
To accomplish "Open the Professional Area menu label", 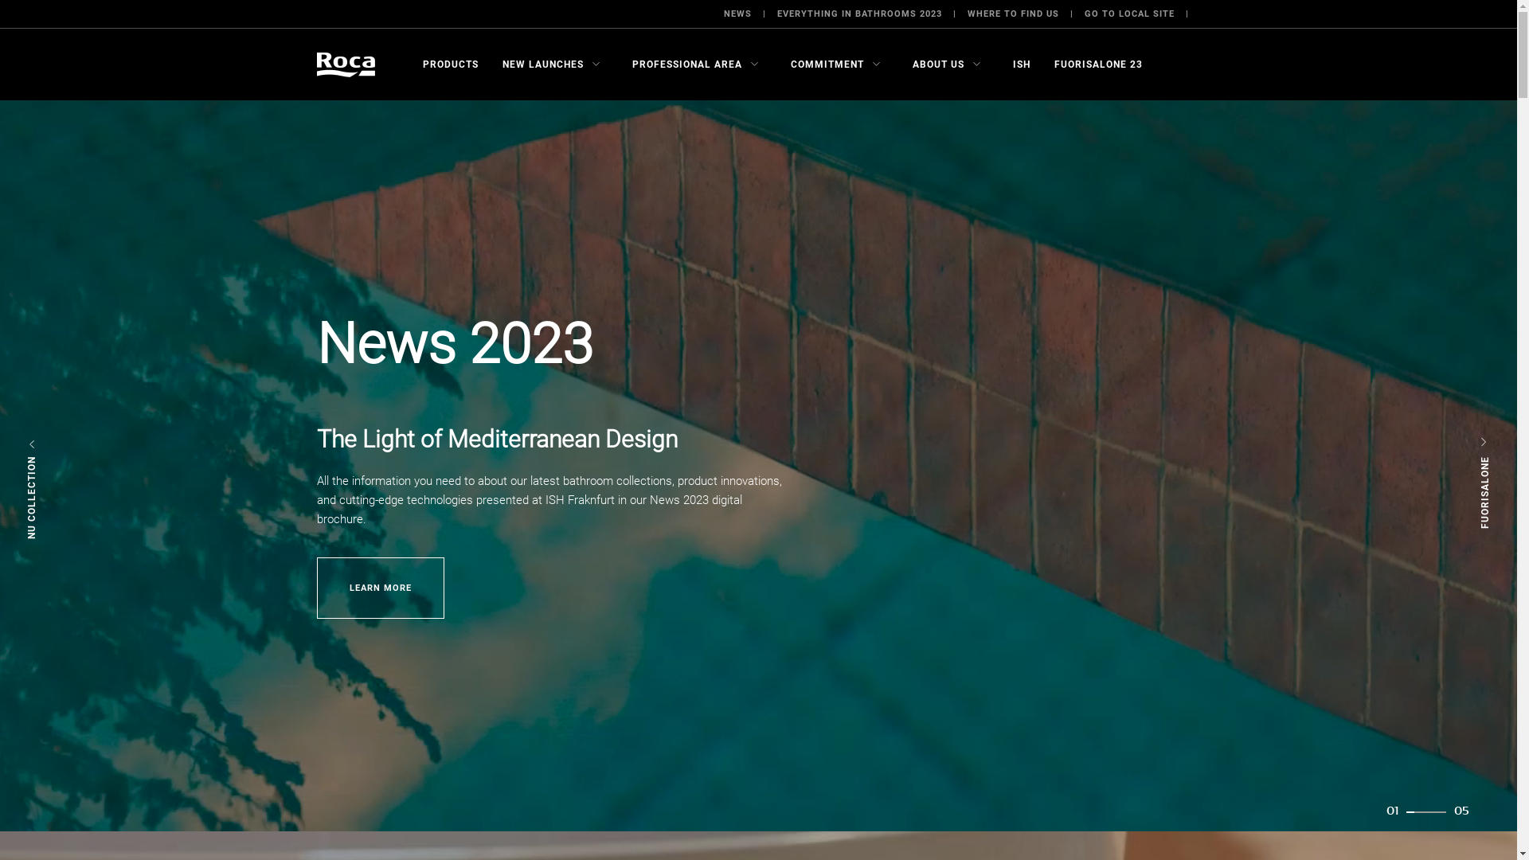I will click(687, 64).
